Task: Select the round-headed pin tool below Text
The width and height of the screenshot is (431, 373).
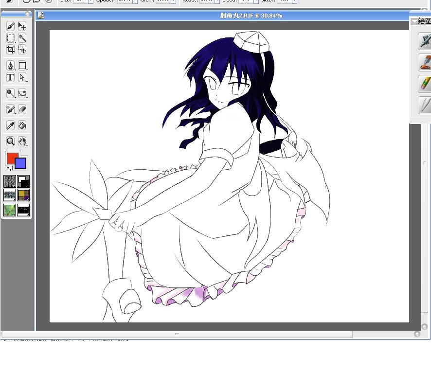Action: [10, 93]
